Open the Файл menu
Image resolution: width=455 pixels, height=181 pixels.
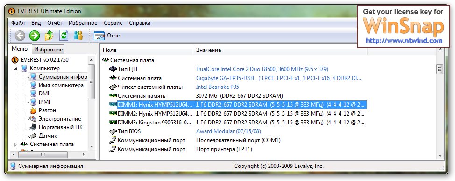(18, 23)
